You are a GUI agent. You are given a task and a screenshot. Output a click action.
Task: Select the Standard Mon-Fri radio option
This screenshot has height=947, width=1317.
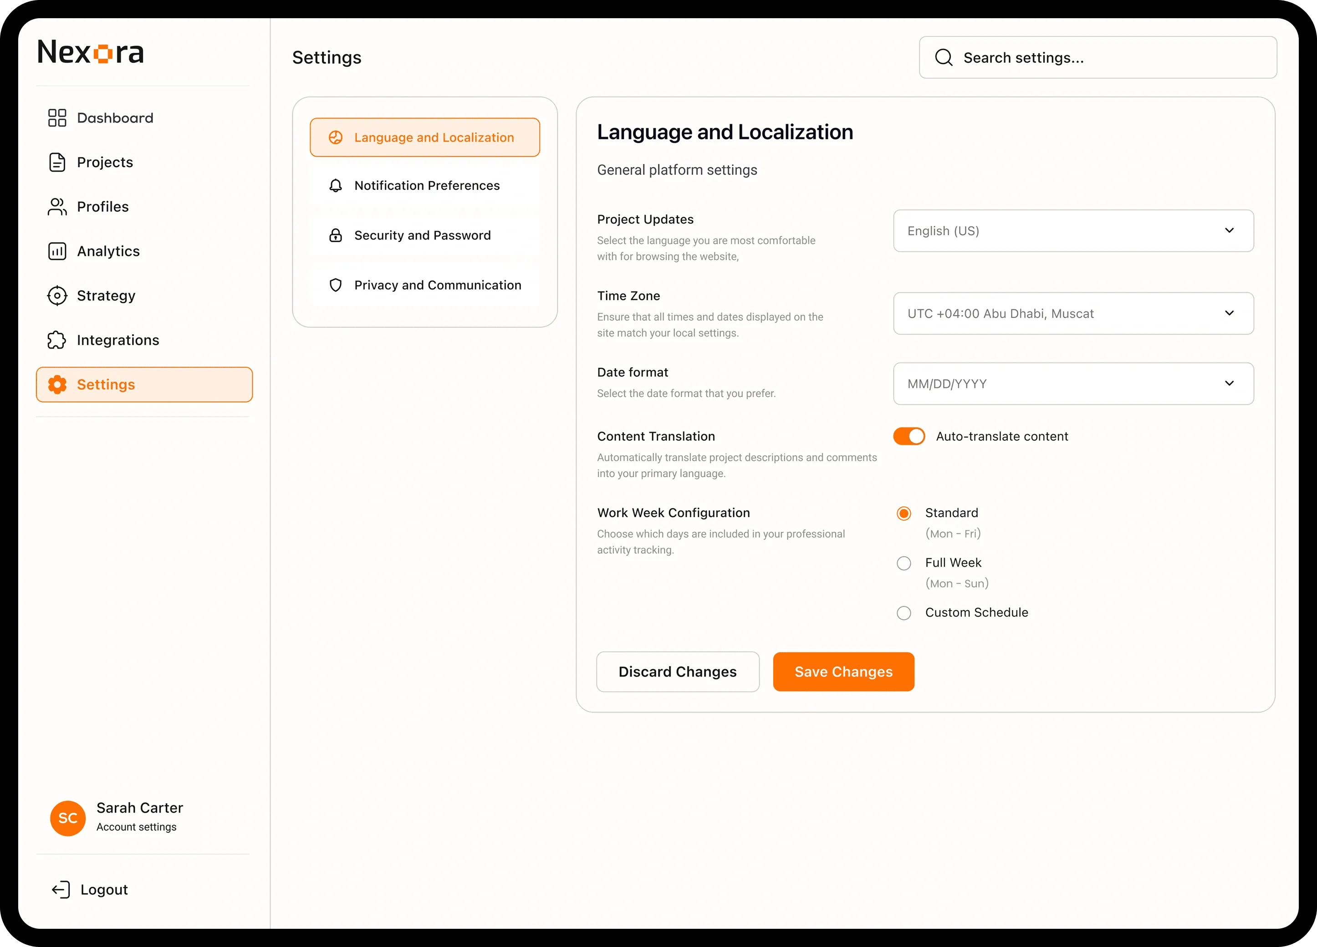coord(904,513)
